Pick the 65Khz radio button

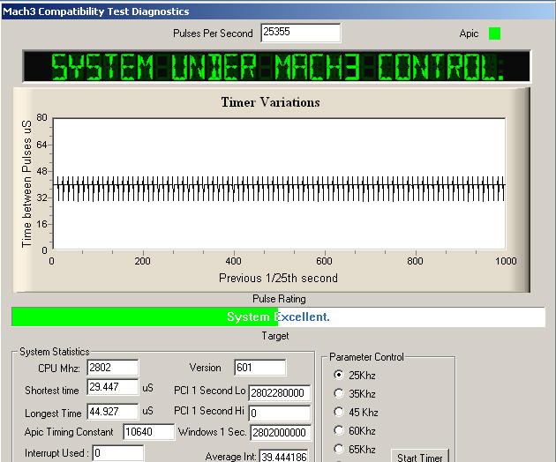click(339, 449)
